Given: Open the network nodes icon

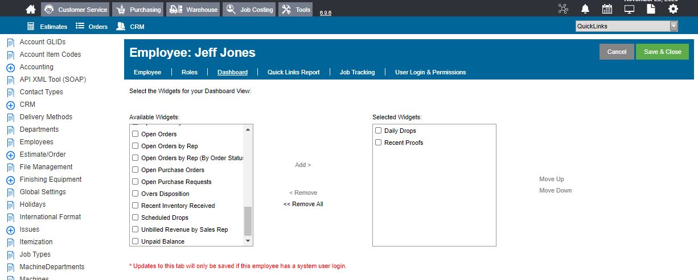Looking at the screenshot, I should pyautogui.click(x=563, y=9).
